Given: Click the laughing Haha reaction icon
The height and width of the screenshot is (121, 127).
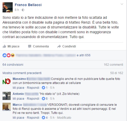Looking at the screenshot, I should 13,55.
